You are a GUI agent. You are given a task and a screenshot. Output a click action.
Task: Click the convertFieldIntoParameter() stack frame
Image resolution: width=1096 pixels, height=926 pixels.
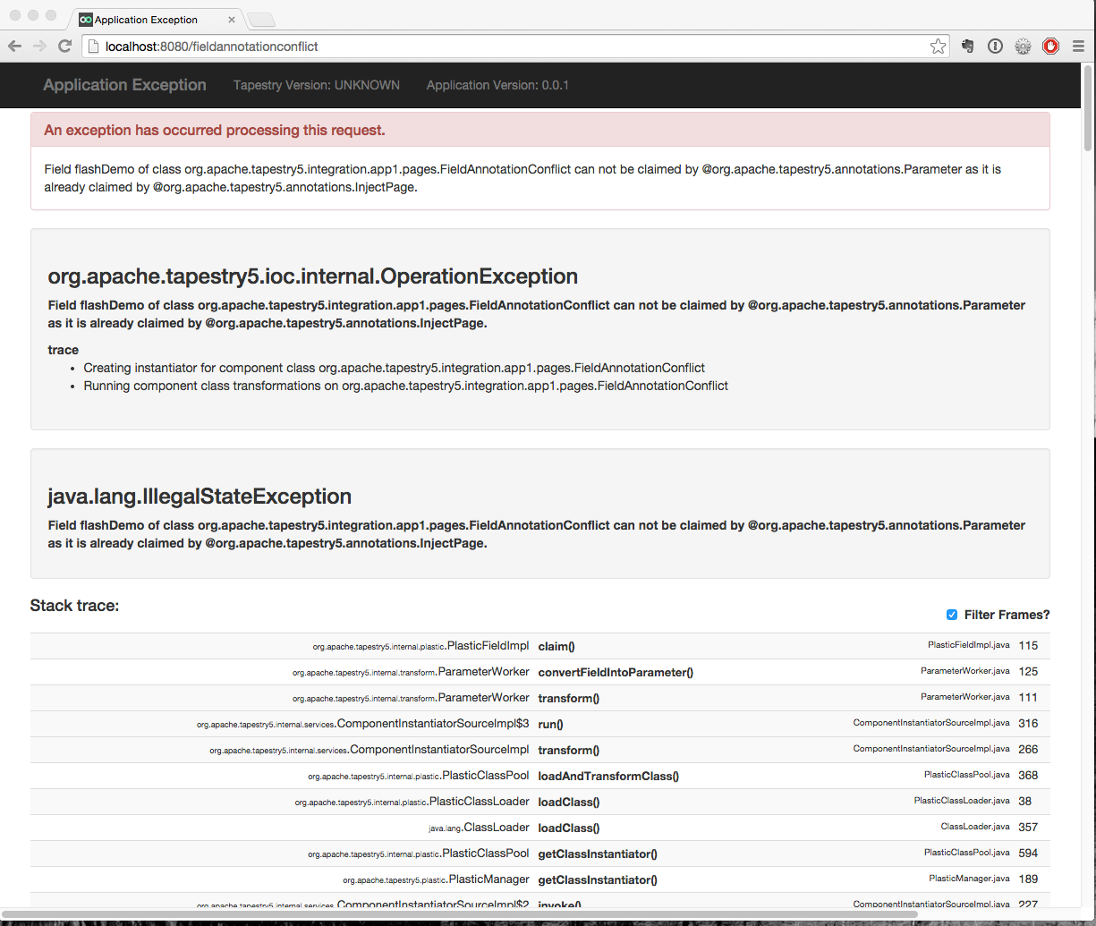(616, 672)
